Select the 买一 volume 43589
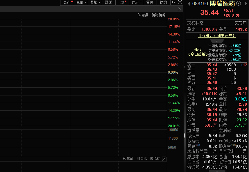 (x=230, y=65)
